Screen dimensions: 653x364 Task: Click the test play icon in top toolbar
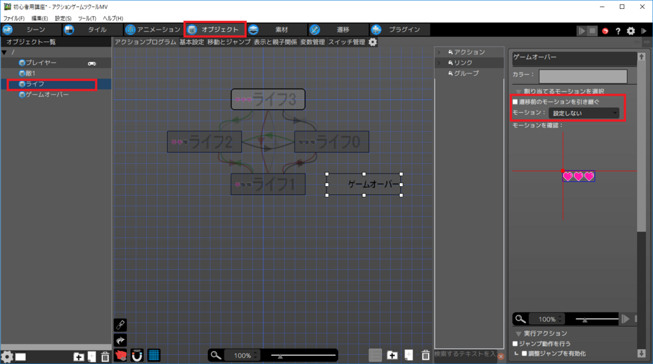[582, 31]
